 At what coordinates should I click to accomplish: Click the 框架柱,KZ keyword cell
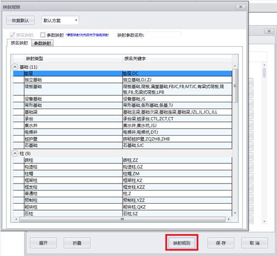point(177,180)
